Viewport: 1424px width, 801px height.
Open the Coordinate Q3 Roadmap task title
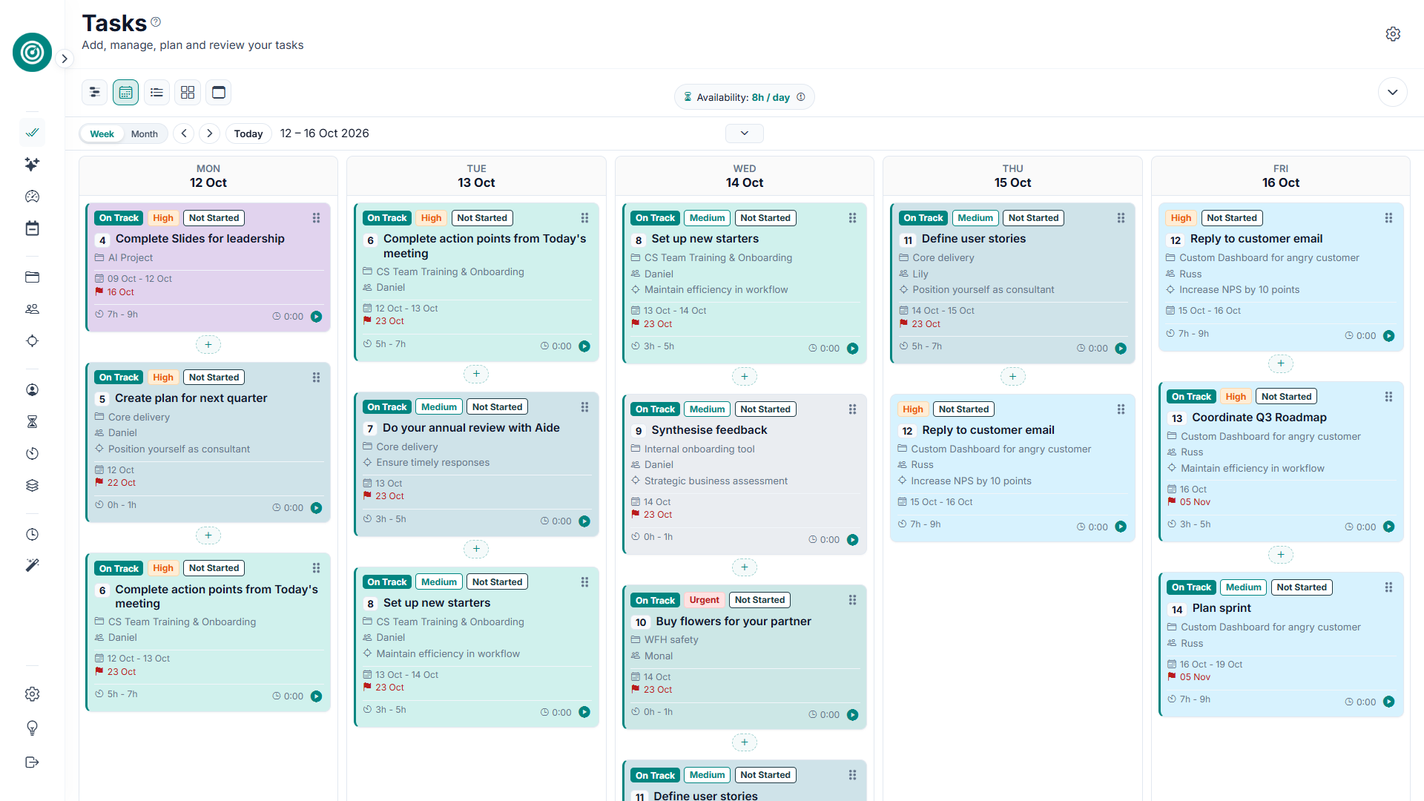[1259, 418]
